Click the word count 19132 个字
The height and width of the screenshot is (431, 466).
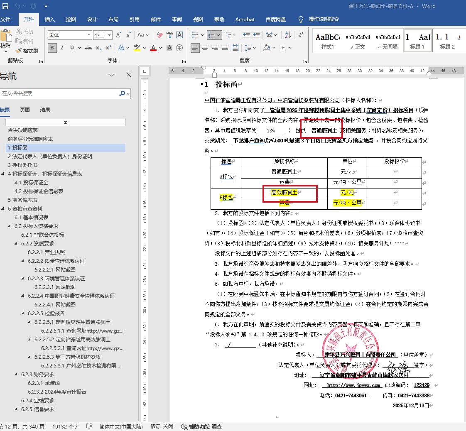pyautogui.click(x=65, y=426)
